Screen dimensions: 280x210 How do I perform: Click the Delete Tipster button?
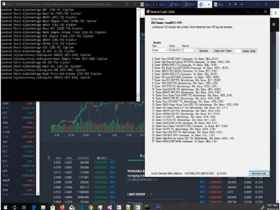[249, 51]
